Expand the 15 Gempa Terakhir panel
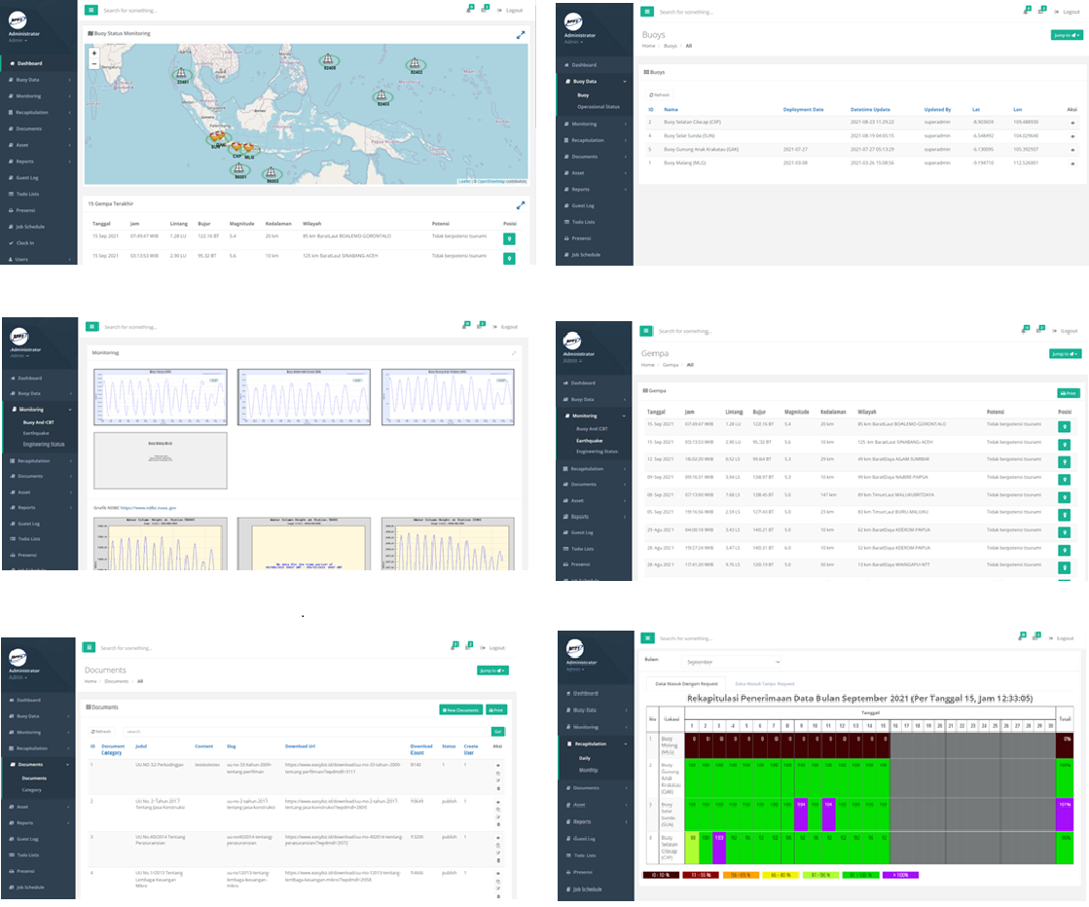 pyautogui.click(x=521, y=205)
